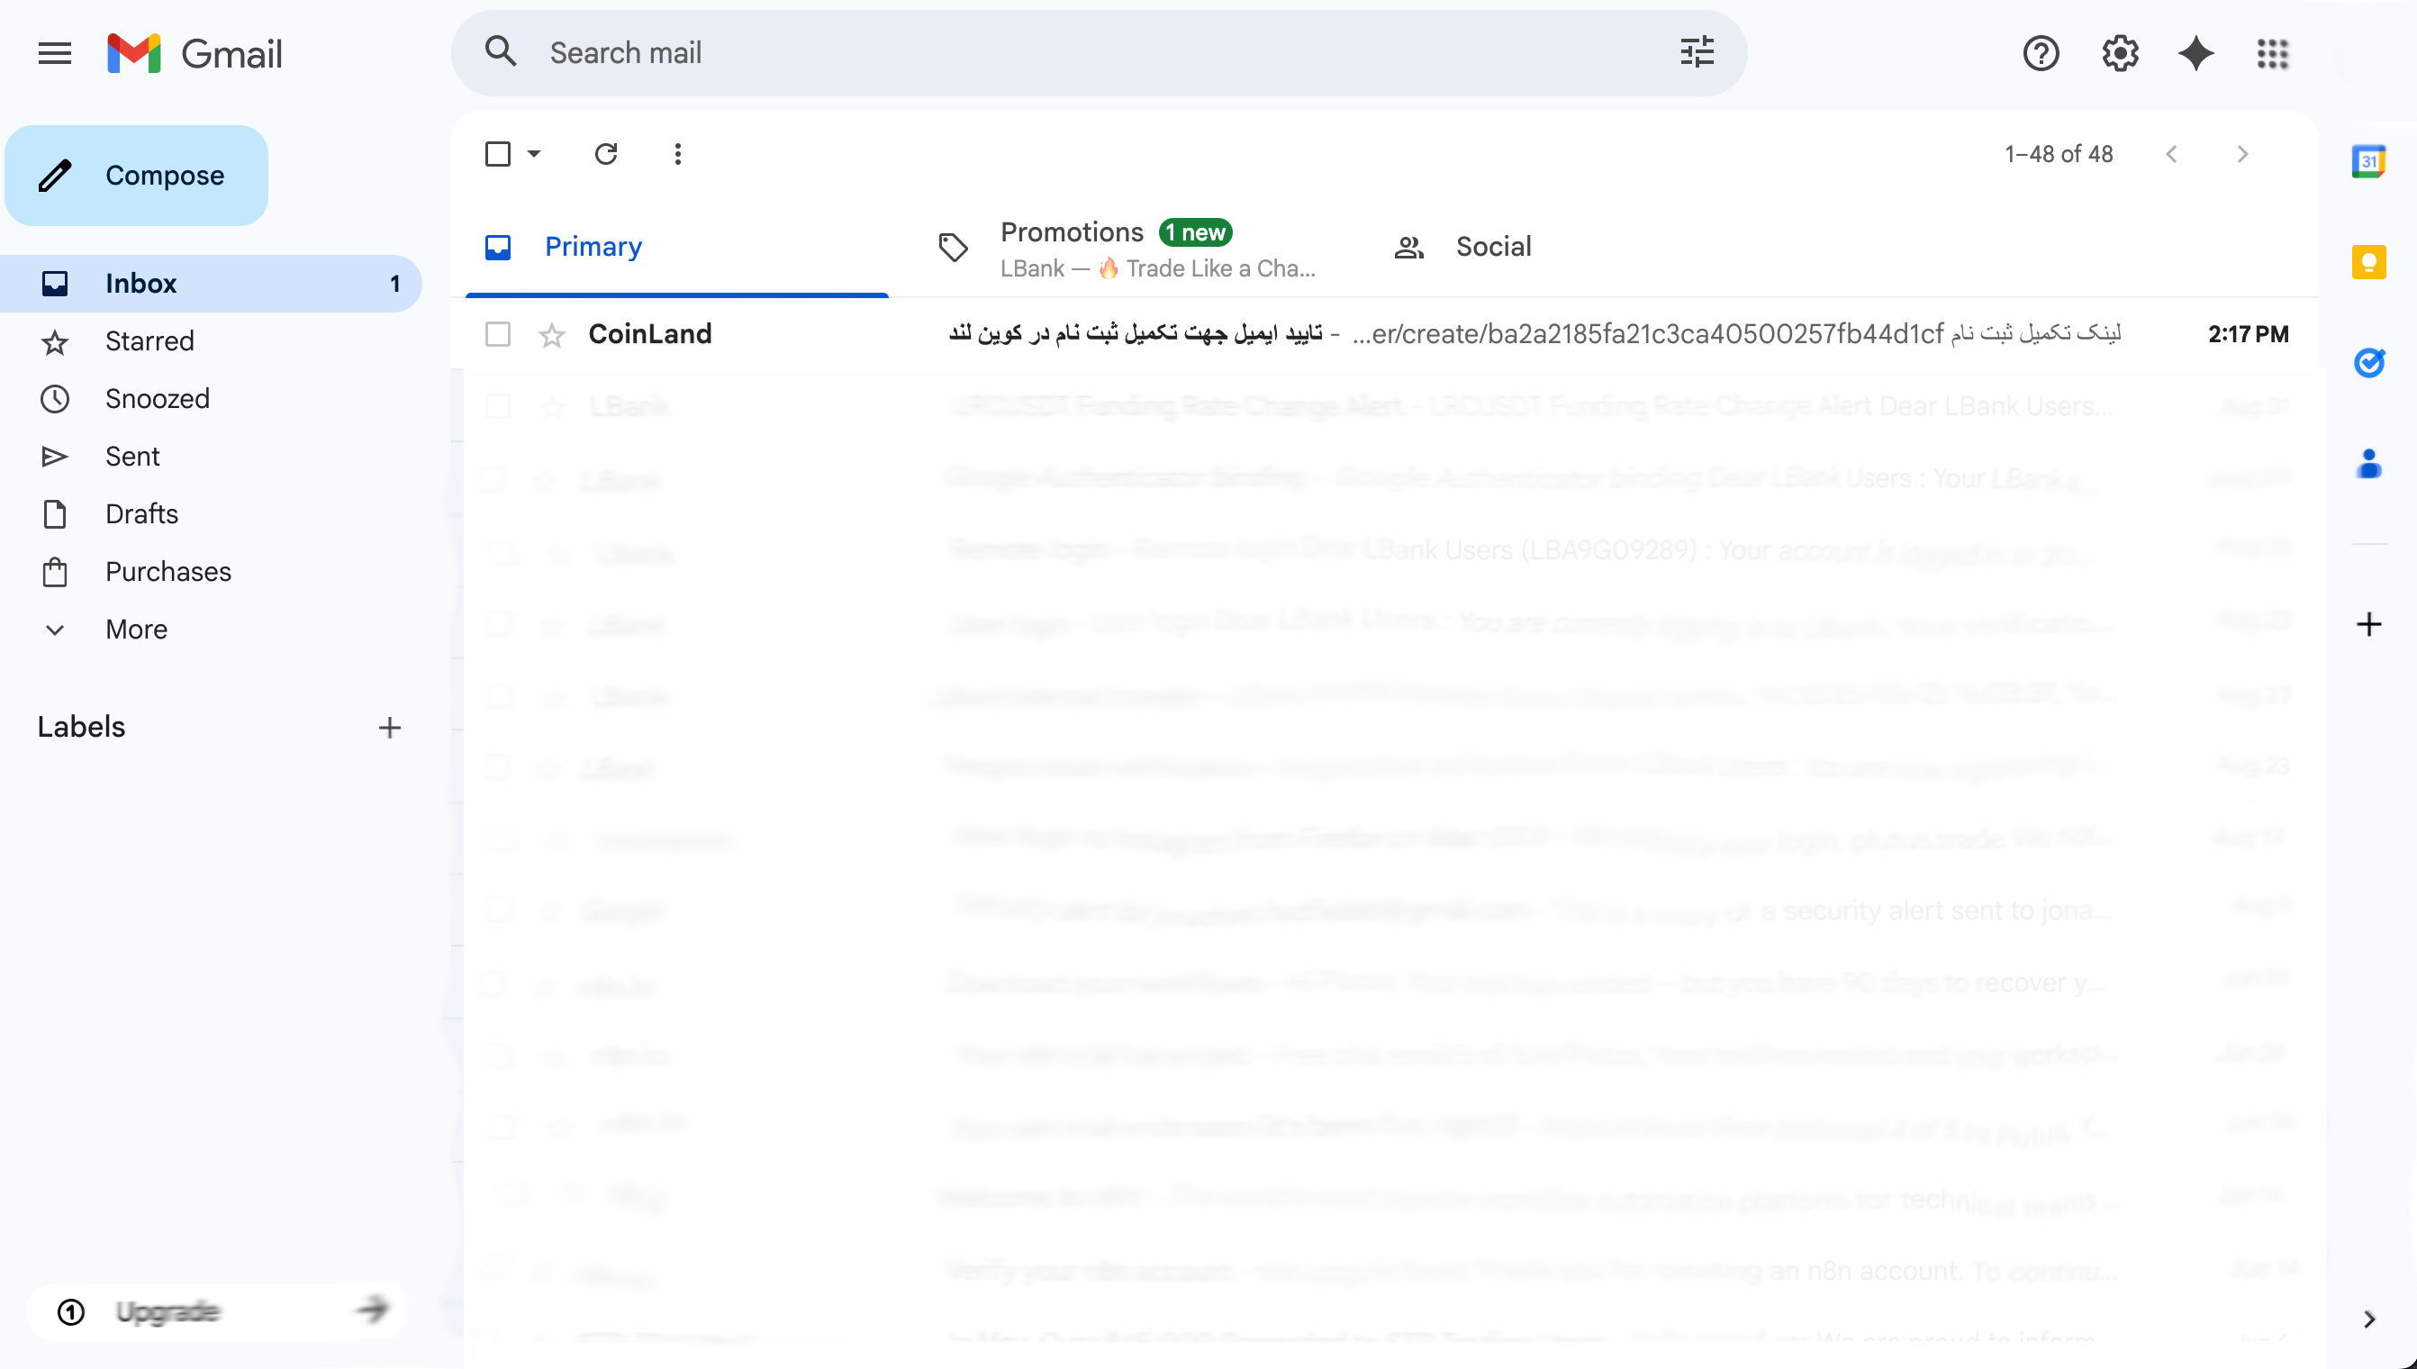Expand the More sidebar section
This screenshot has width=2417, height=1369.
pyautogui.click(x=136, y=630)
